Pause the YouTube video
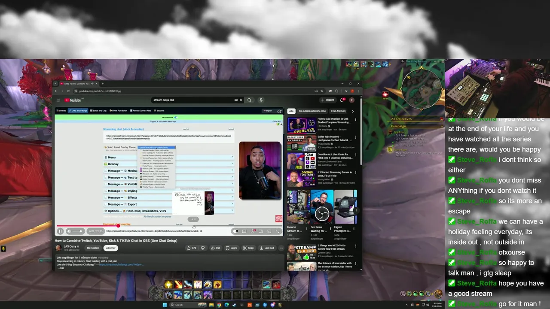The image size is (550, 309). (60, 231)
